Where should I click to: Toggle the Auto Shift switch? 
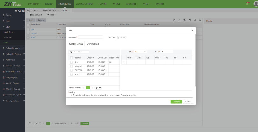pos(122,37)
